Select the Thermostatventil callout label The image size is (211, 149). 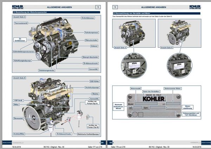21,23
